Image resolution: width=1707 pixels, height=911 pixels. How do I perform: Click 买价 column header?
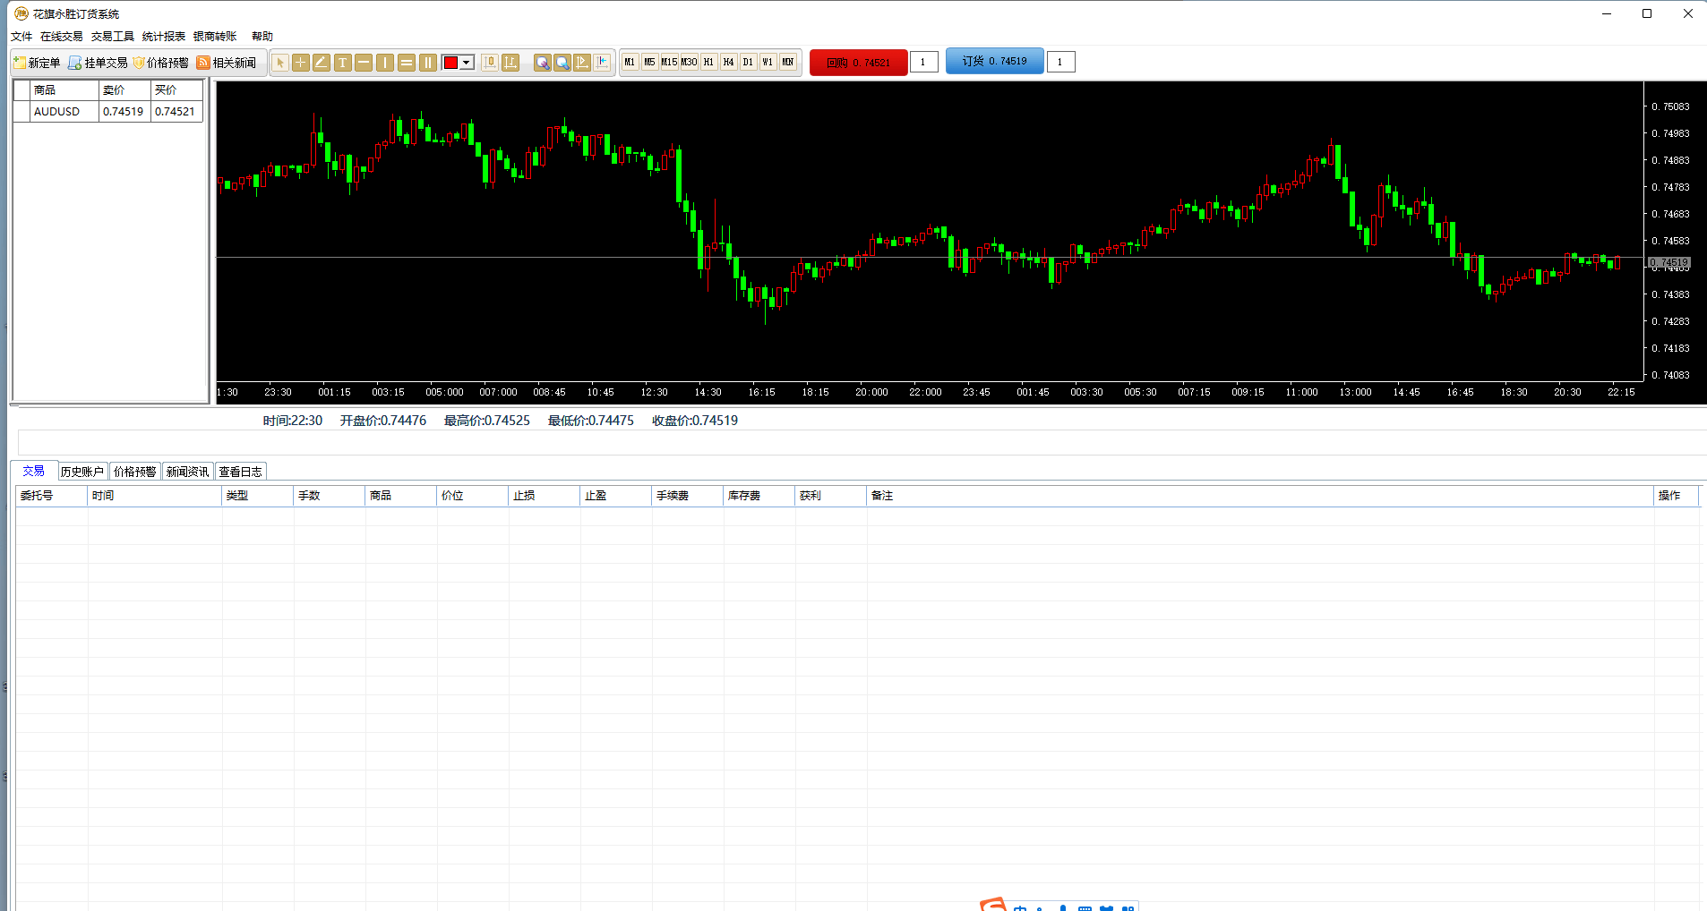pyautogui.click(x=176, y=90)
